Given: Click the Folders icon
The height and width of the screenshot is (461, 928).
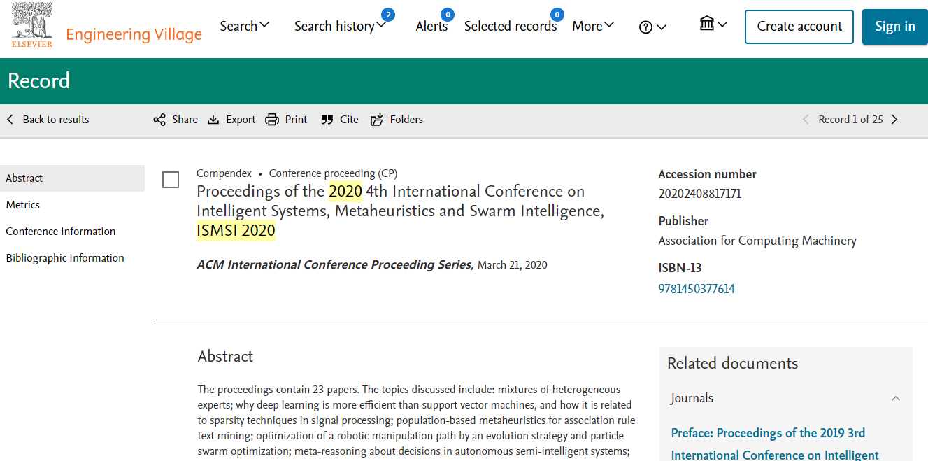Looking at the screenshot, I should [x=377, y=120].
